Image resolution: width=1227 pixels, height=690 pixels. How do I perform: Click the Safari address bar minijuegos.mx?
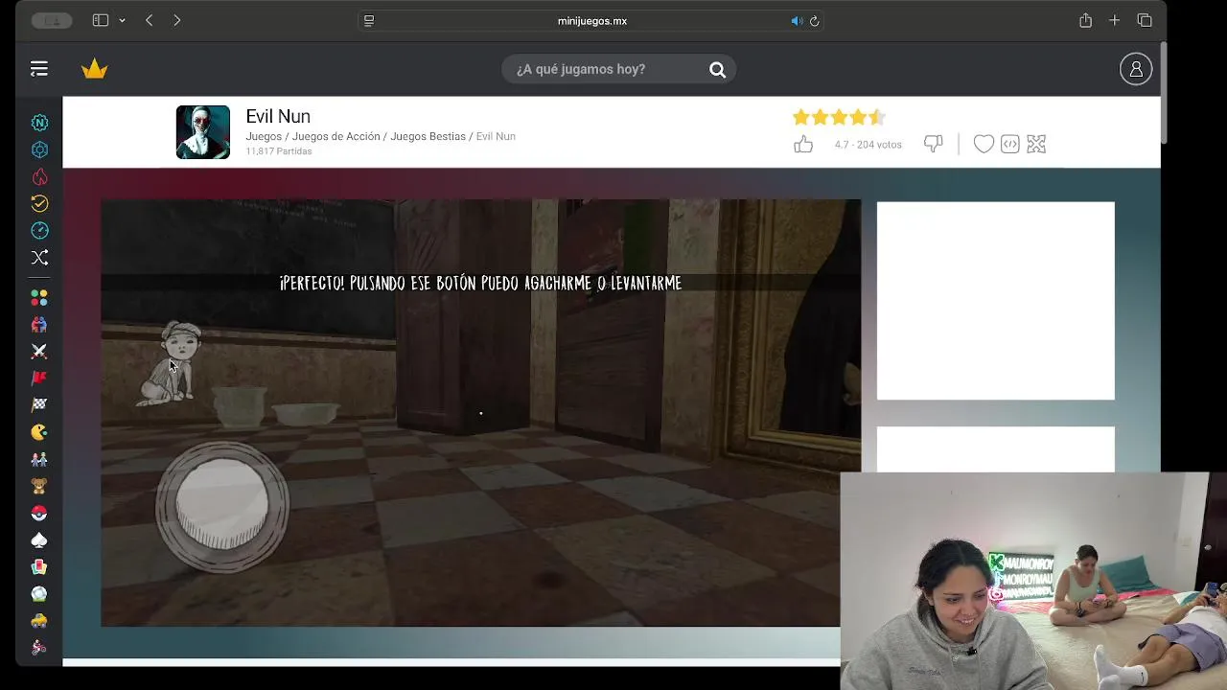pyautogui.click(x=591, y=21)
